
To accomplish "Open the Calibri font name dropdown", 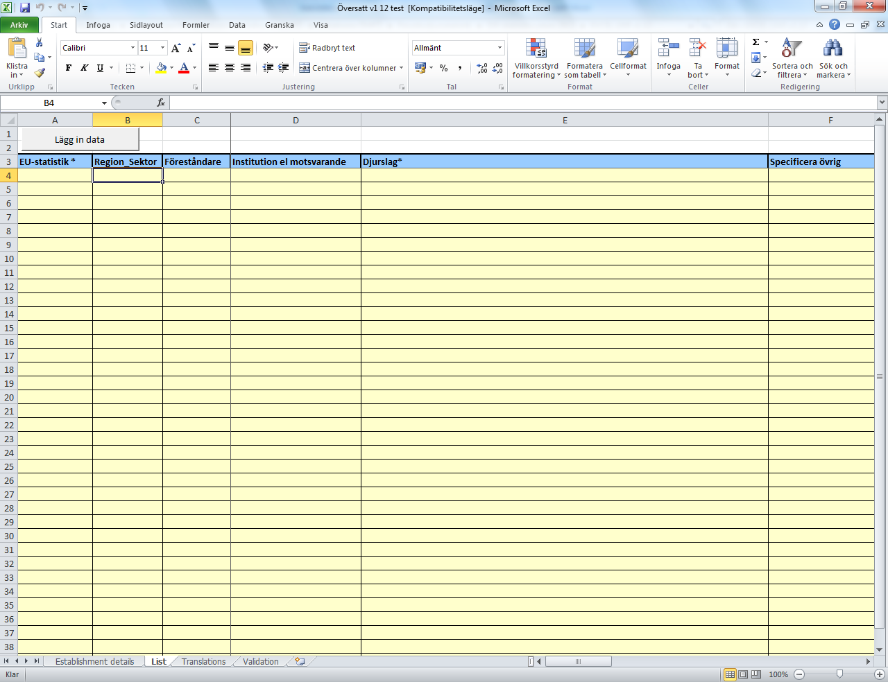I will (133, 48).
